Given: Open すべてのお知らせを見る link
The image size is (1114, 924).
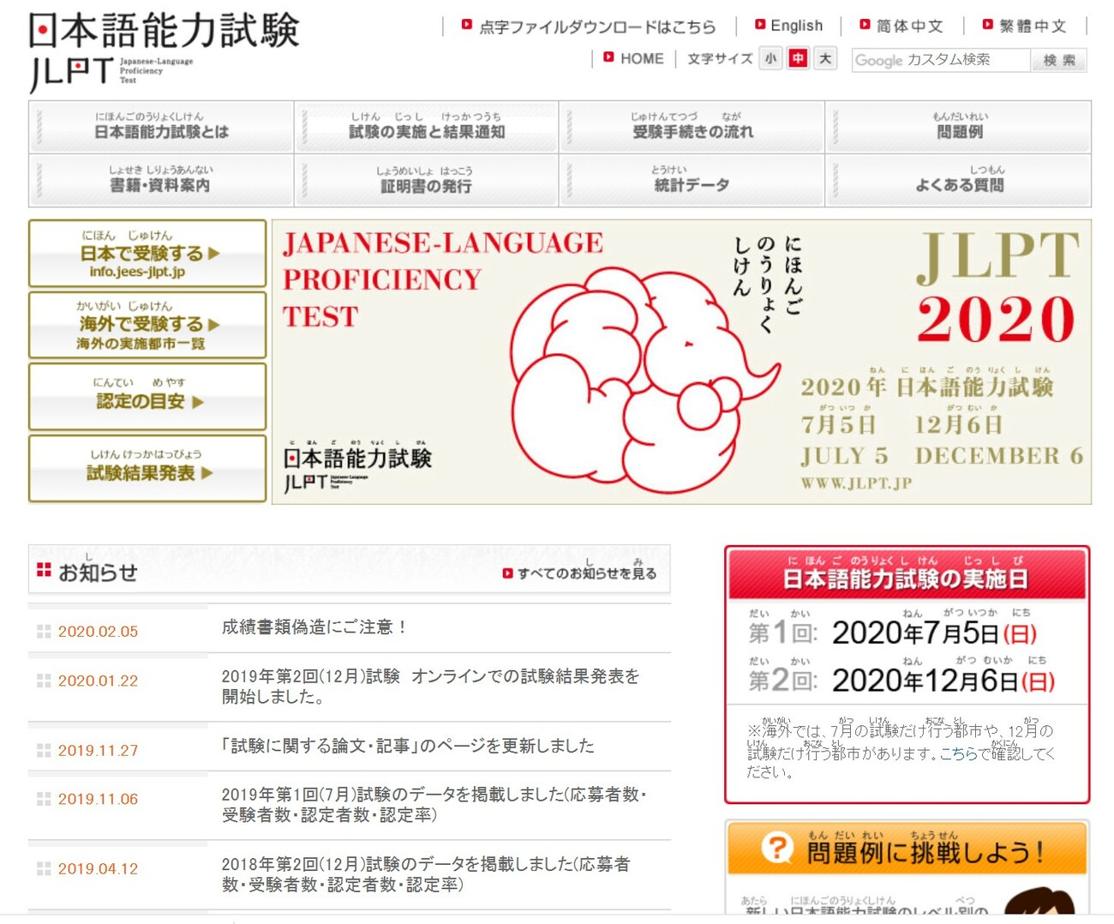Looking at the screenshot, I should (587, 573).
